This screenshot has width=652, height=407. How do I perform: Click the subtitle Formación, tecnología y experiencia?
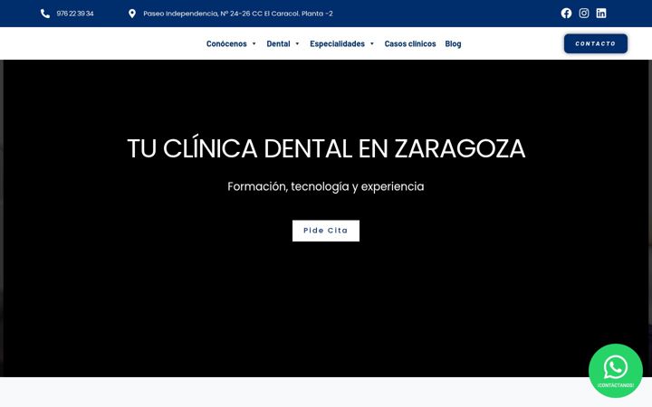pos(326,186)
